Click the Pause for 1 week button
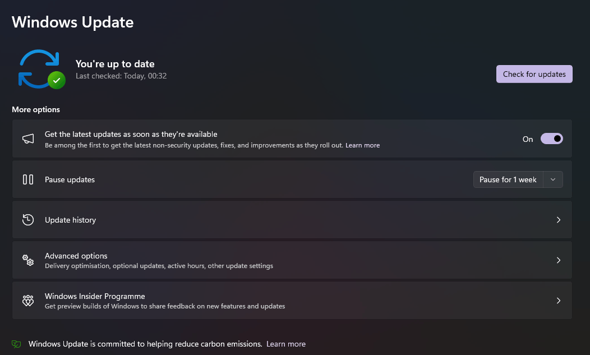The height and width of the screenshot is (355, 590). pyautogui.click(x=508, y=179)
